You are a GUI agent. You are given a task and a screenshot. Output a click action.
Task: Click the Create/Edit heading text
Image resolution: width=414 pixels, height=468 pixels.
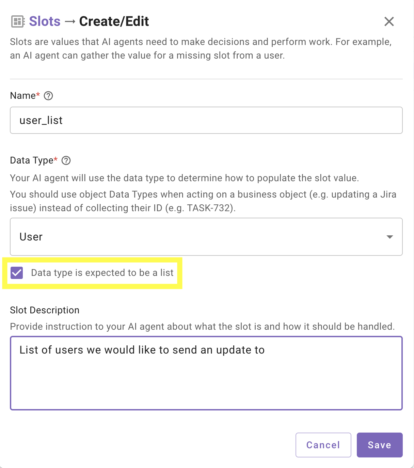click(114, 21)
